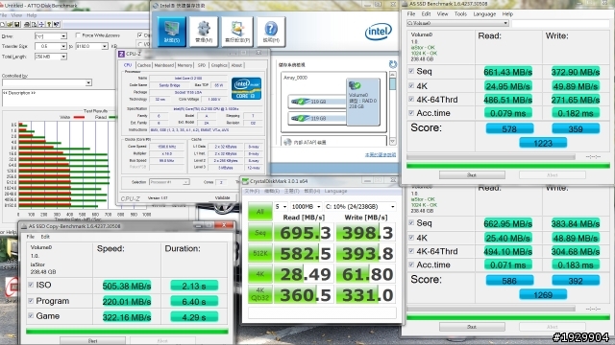Open the Language menu in CrystalDiskMark
The image size is (615, 345).
tap(335, 192)
